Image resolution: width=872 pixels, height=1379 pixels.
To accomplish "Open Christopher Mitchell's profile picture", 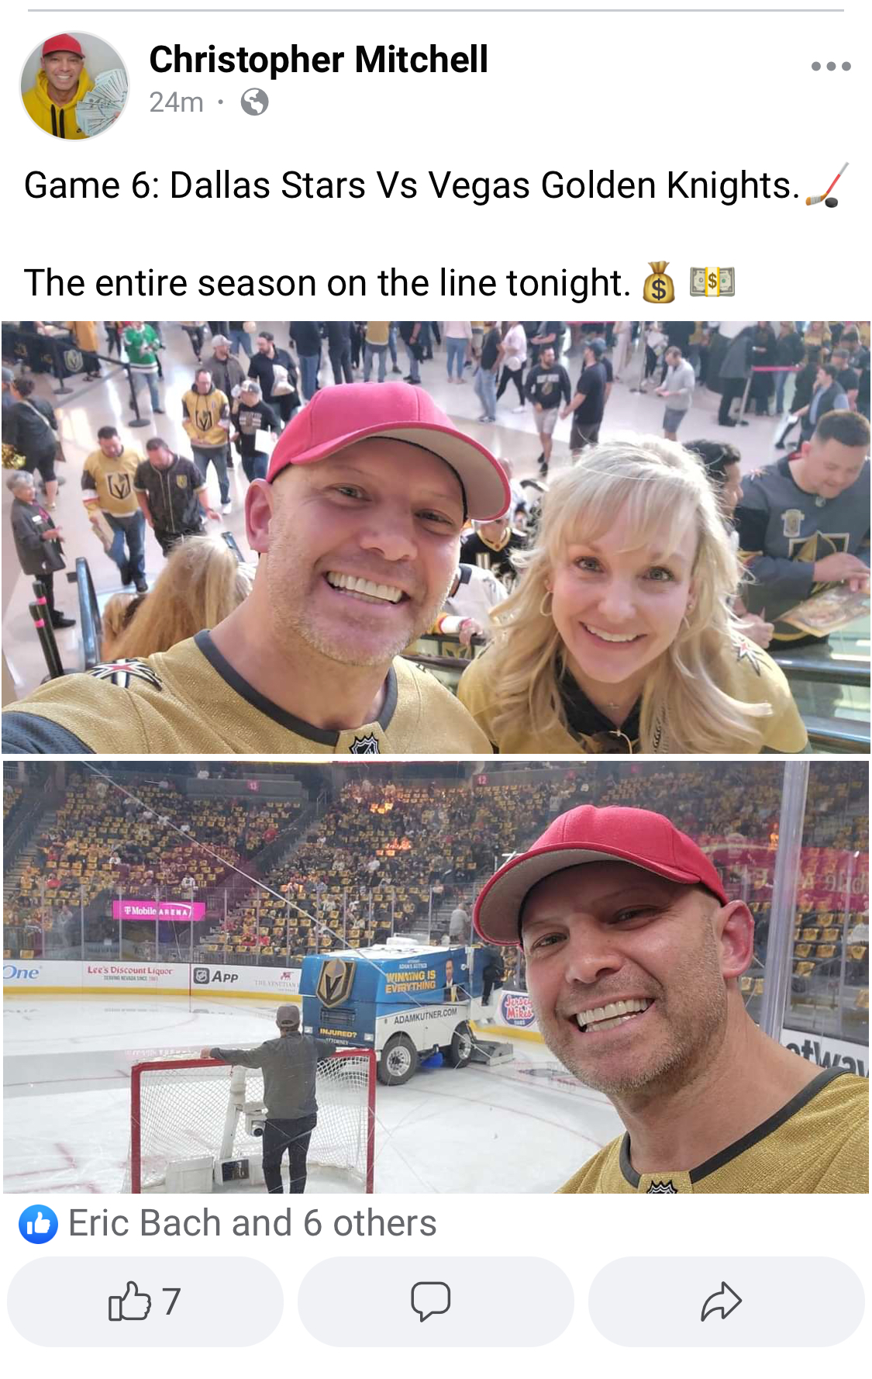I will pos(74,85).
